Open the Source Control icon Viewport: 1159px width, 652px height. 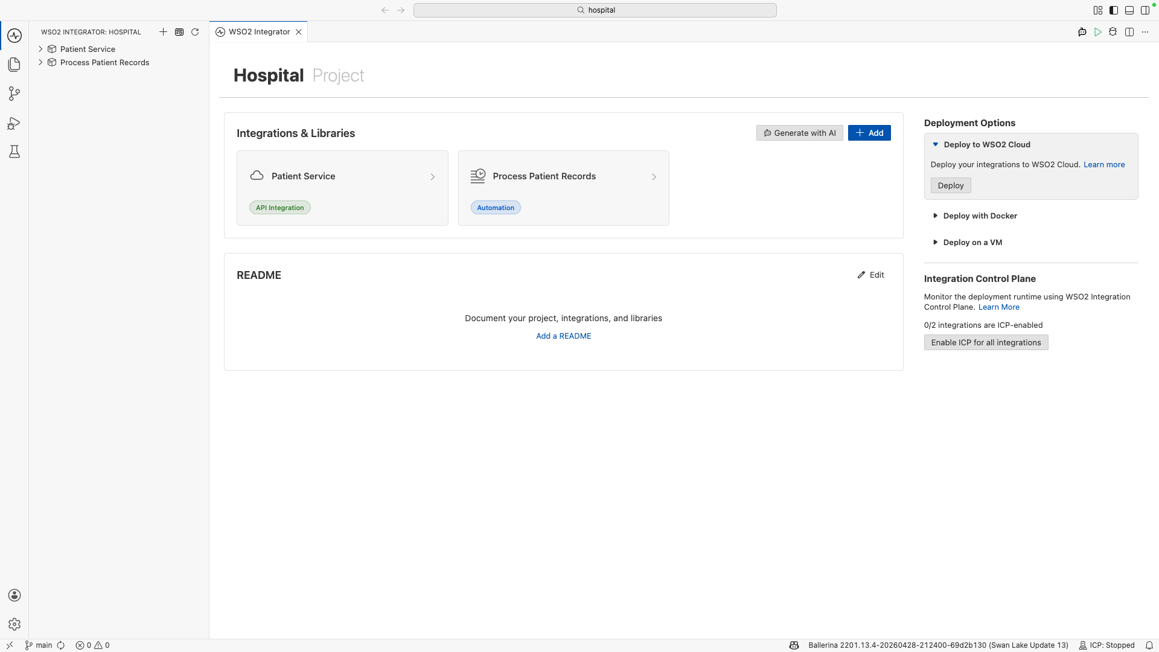click(x=14, y=94)
